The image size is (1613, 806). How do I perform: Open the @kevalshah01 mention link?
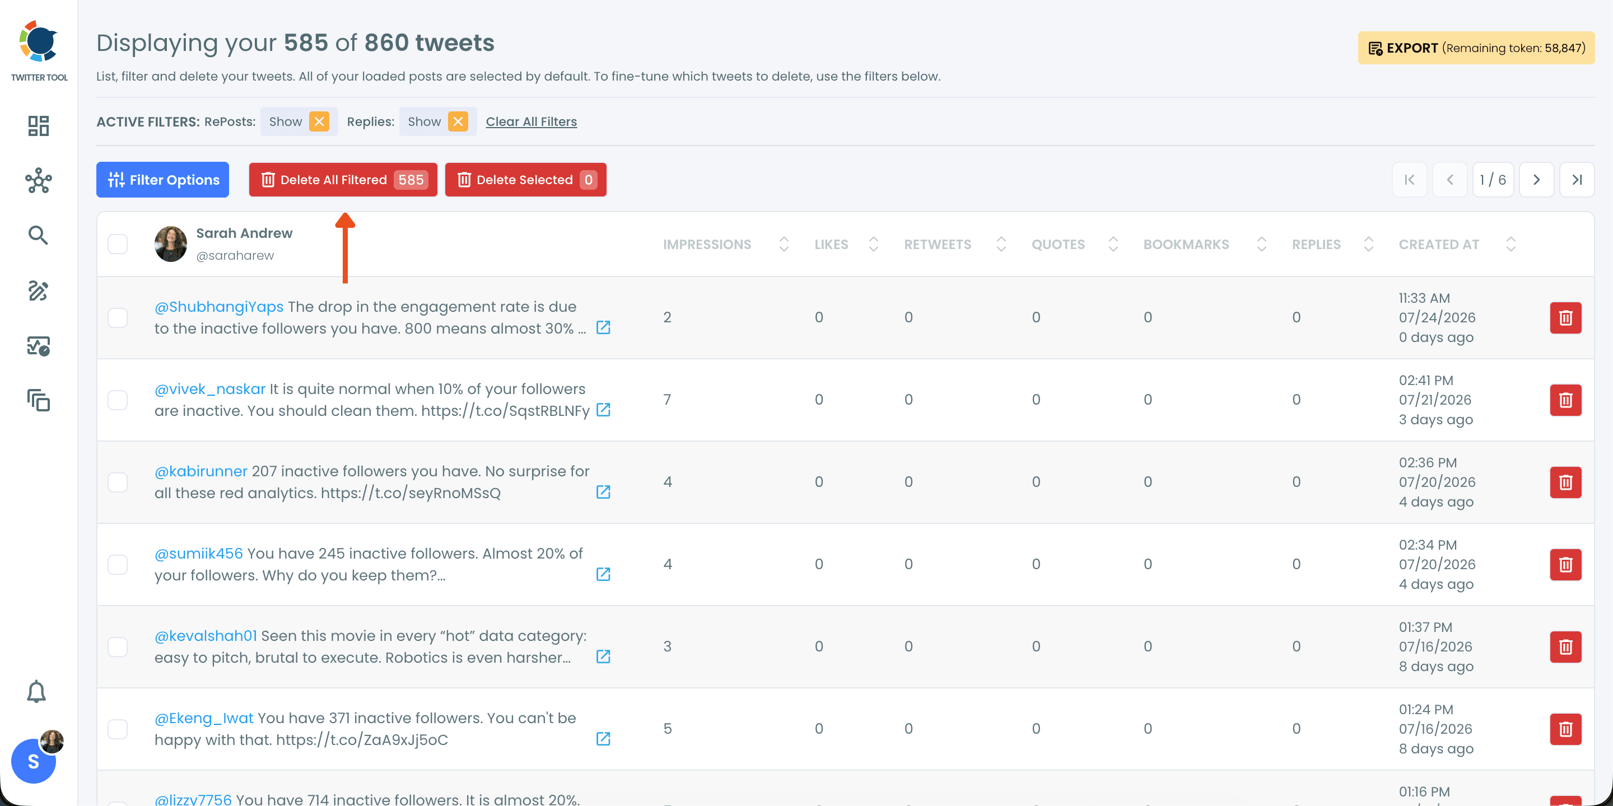click(206, 636)
